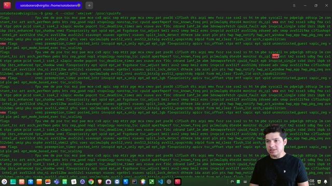The width and height of the screenshot is (332, 186).
Task: Open the blue file manager taskbar icon
Action: coord(31,182)
